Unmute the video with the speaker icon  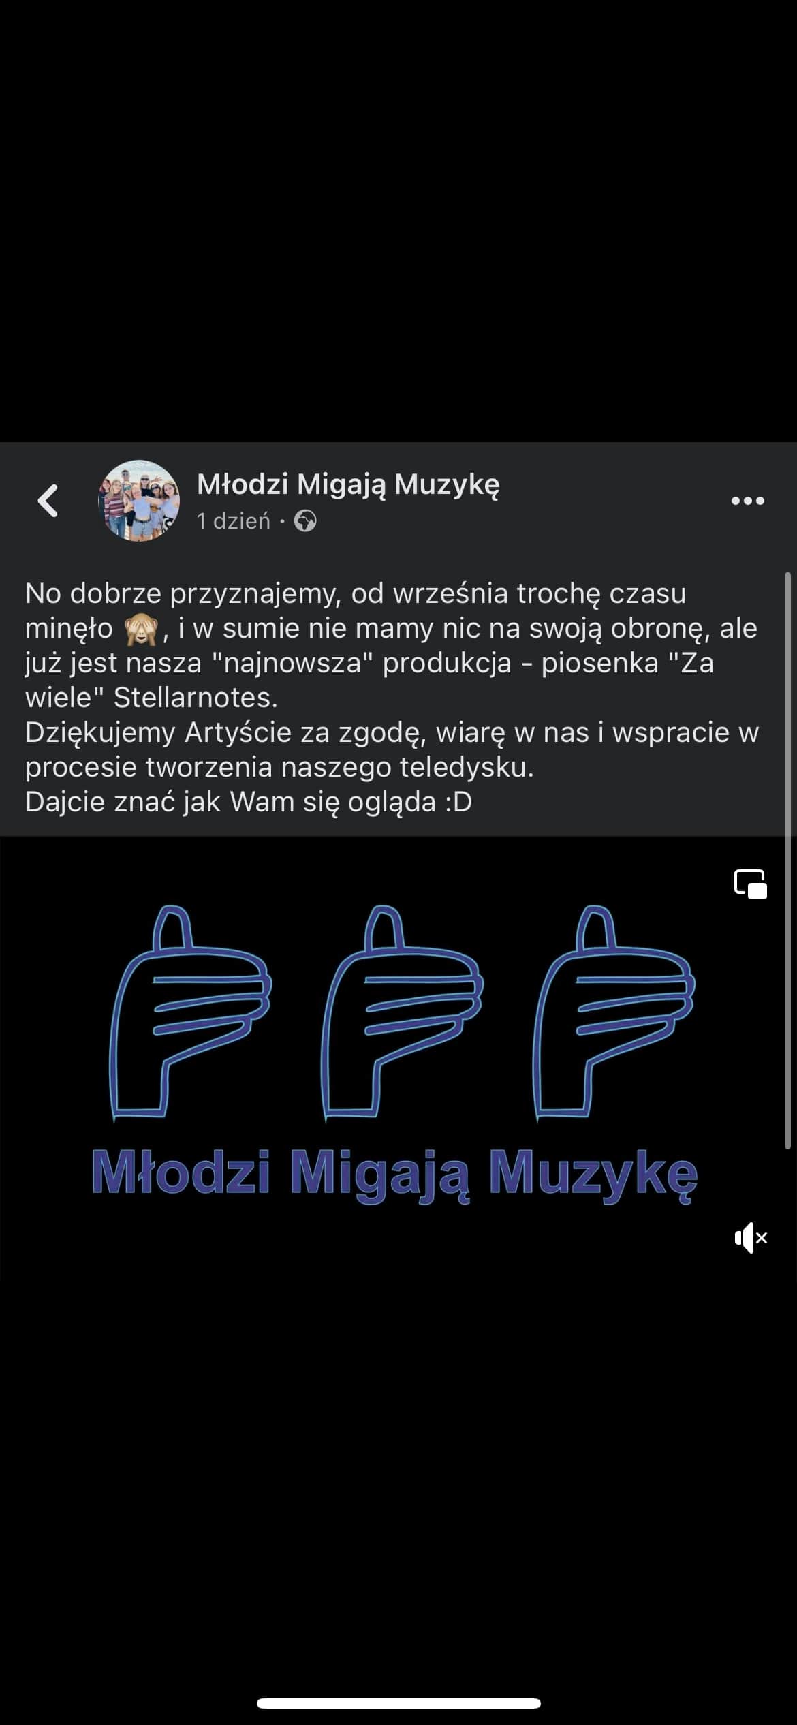[x=751, y=1237]
